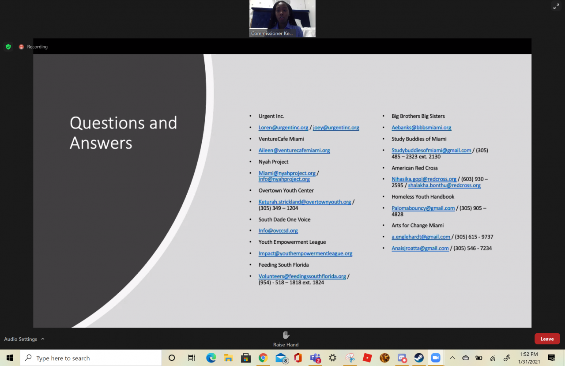Viewport: 565px width, 366px height.
Task: Click the red Recording indicator icon
Action: pos(21,46)
